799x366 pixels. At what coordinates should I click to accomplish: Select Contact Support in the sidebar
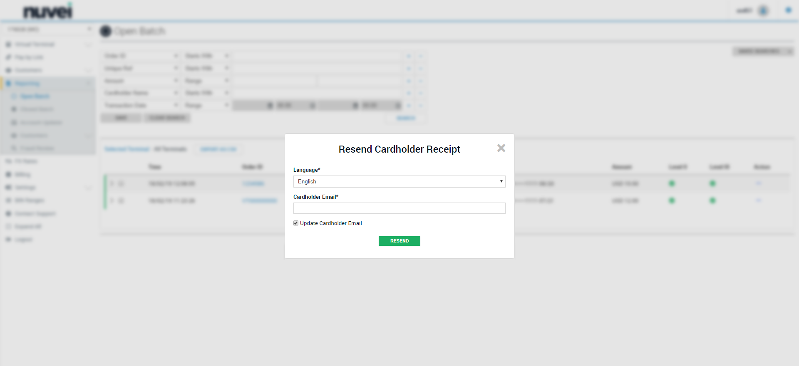35,214
